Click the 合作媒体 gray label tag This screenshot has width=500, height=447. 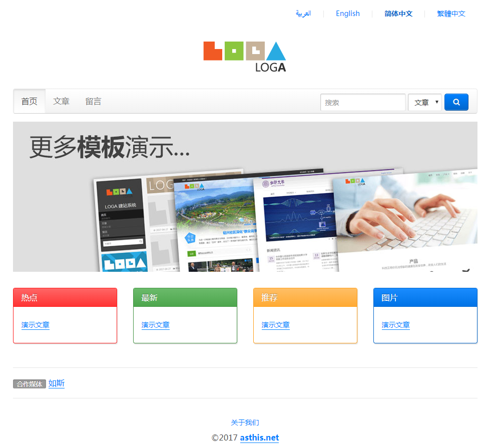(29, 383)
